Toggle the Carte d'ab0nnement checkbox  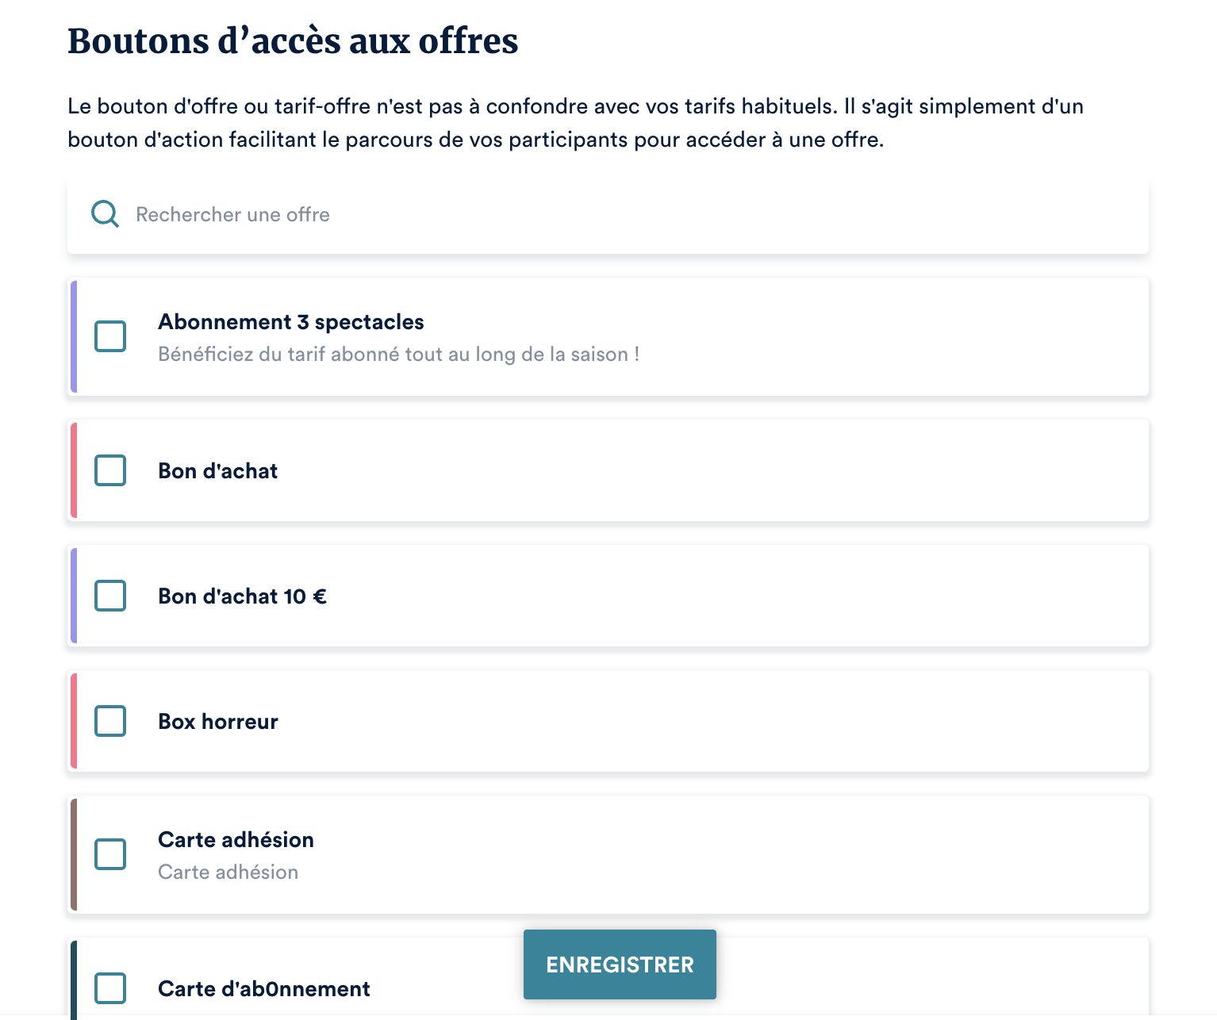(110, 988)
